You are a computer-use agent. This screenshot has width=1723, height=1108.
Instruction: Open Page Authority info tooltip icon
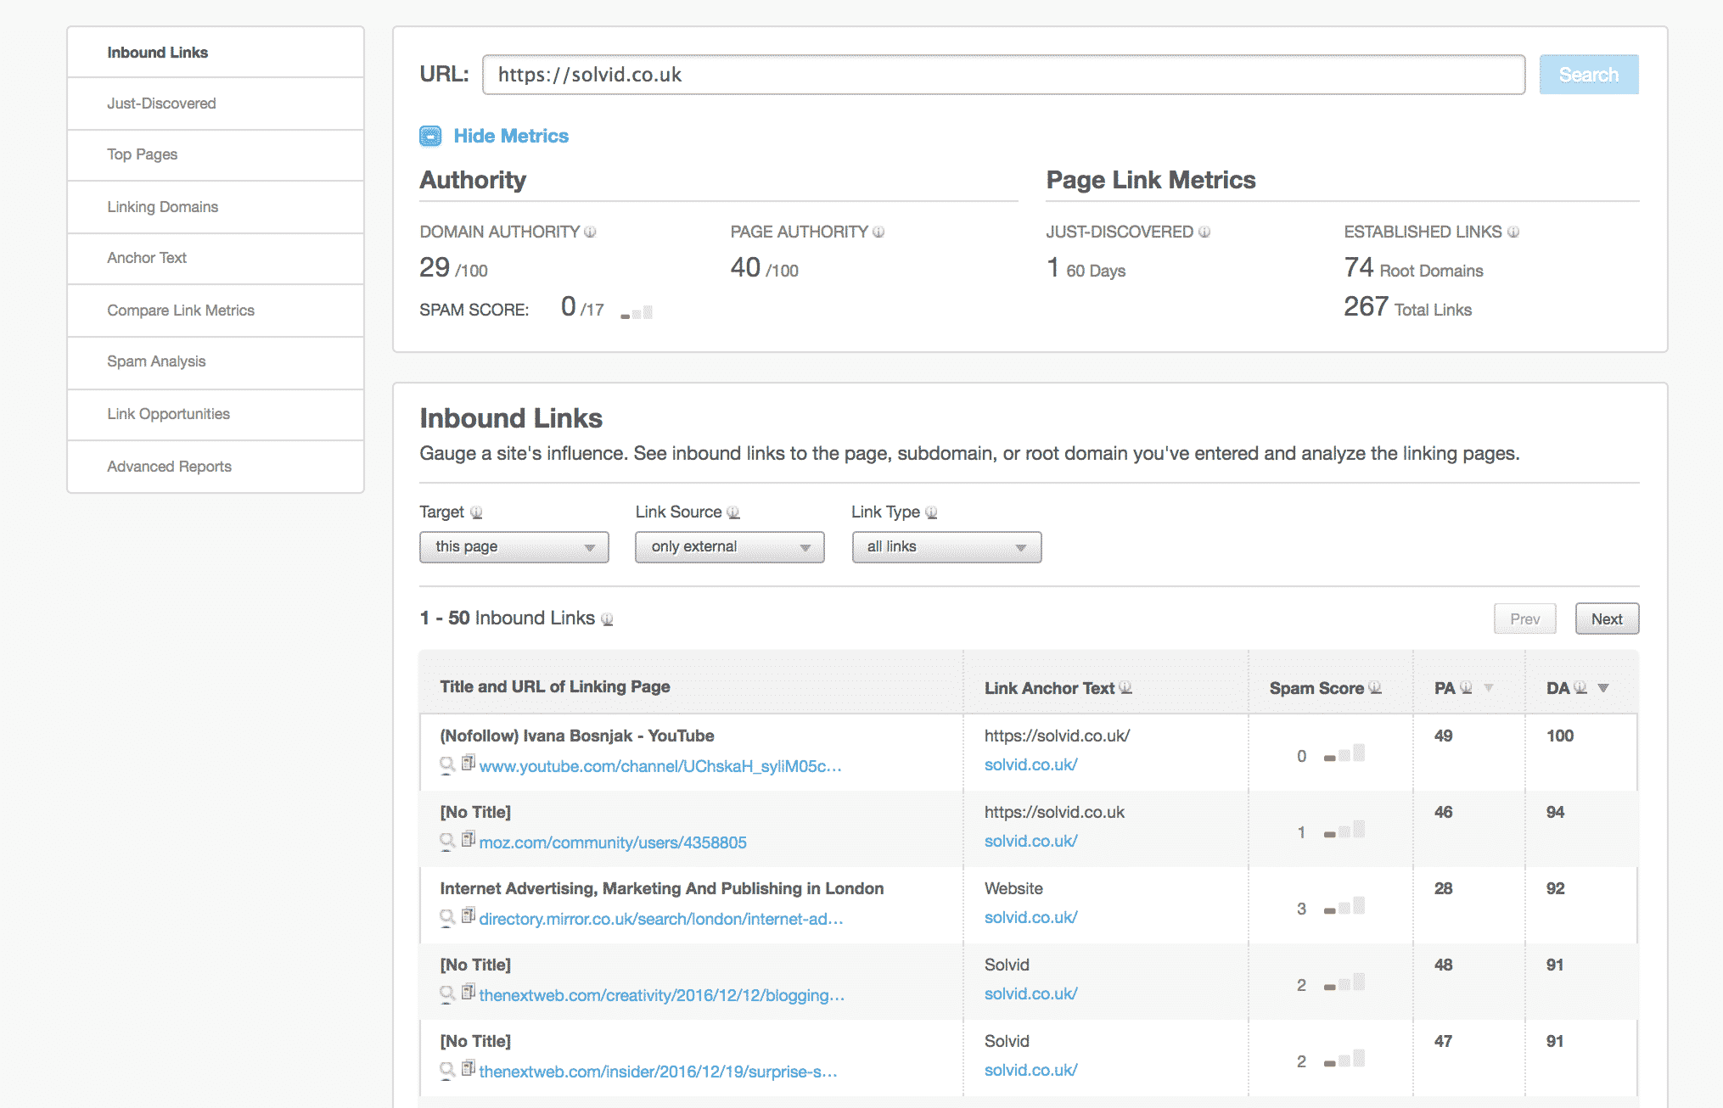pyautogui.click(x=878, y=232)
